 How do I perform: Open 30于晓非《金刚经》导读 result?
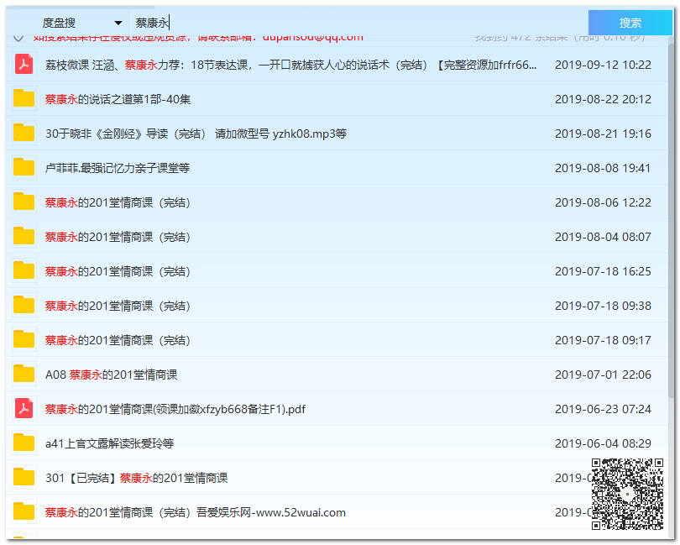coord(196,134)
